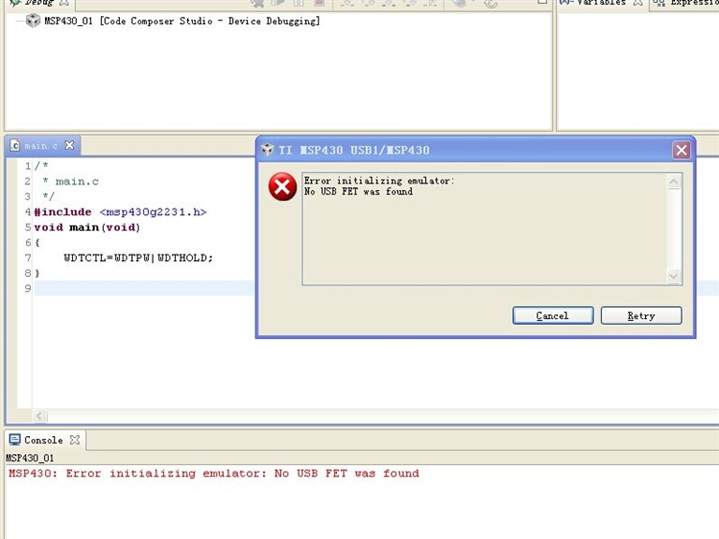Place cursor on 'void main(void)' line
The height and width of the screenshot is (539, 719).
click(87, 227)
